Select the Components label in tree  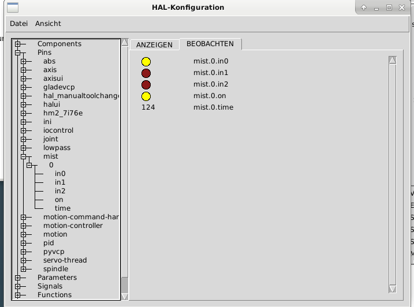pyautogui.click(x=59, y=44)
